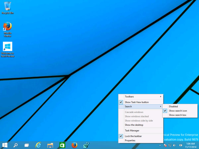Select Show search icon option

180,111
